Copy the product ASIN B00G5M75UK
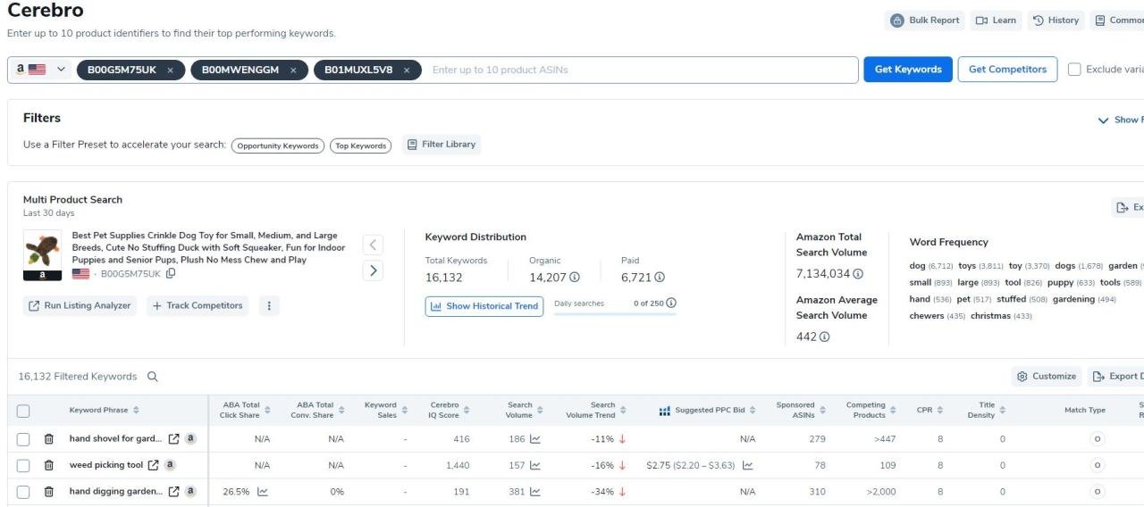The image size is (1144, 507). pyautogui.click(x=171, y=274)
